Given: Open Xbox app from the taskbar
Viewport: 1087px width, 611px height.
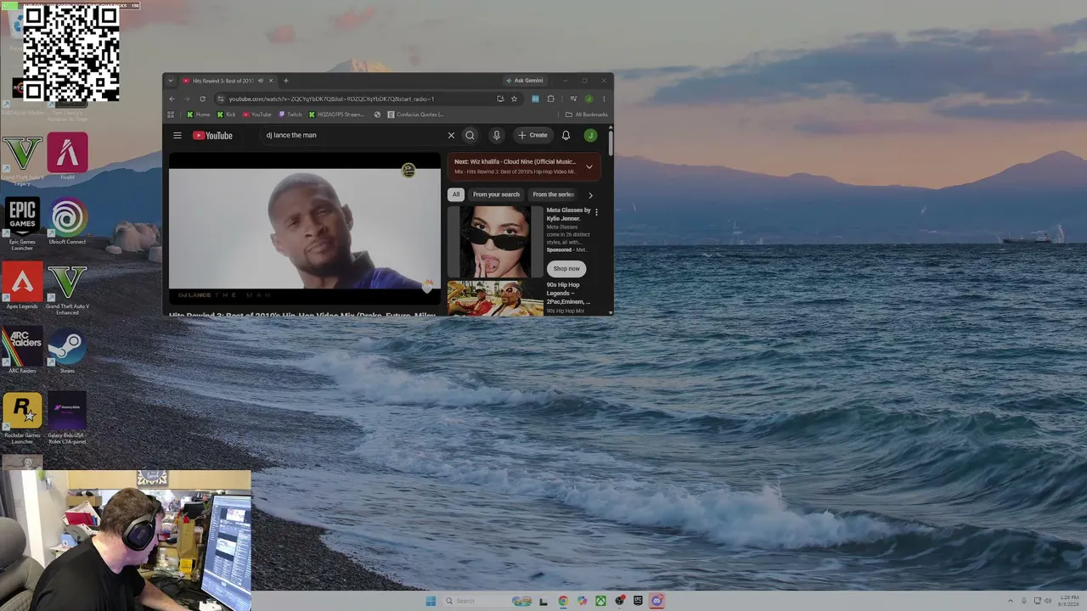Looking at the screenshot, I should pos(600,601).
